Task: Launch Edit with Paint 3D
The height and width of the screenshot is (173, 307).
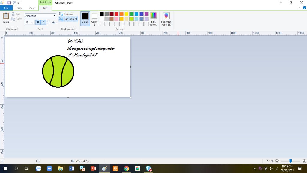Action: click(x=166, y=19)
